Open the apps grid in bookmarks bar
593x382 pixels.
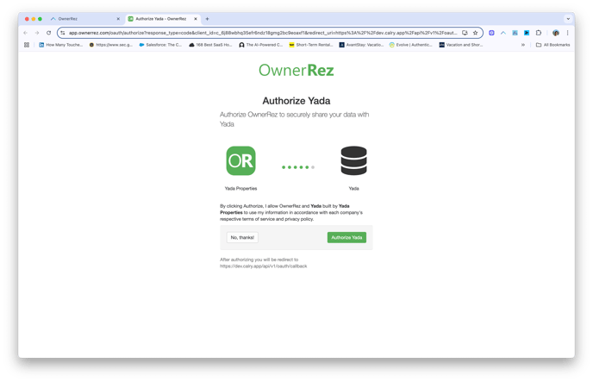(x=27, y=45)
